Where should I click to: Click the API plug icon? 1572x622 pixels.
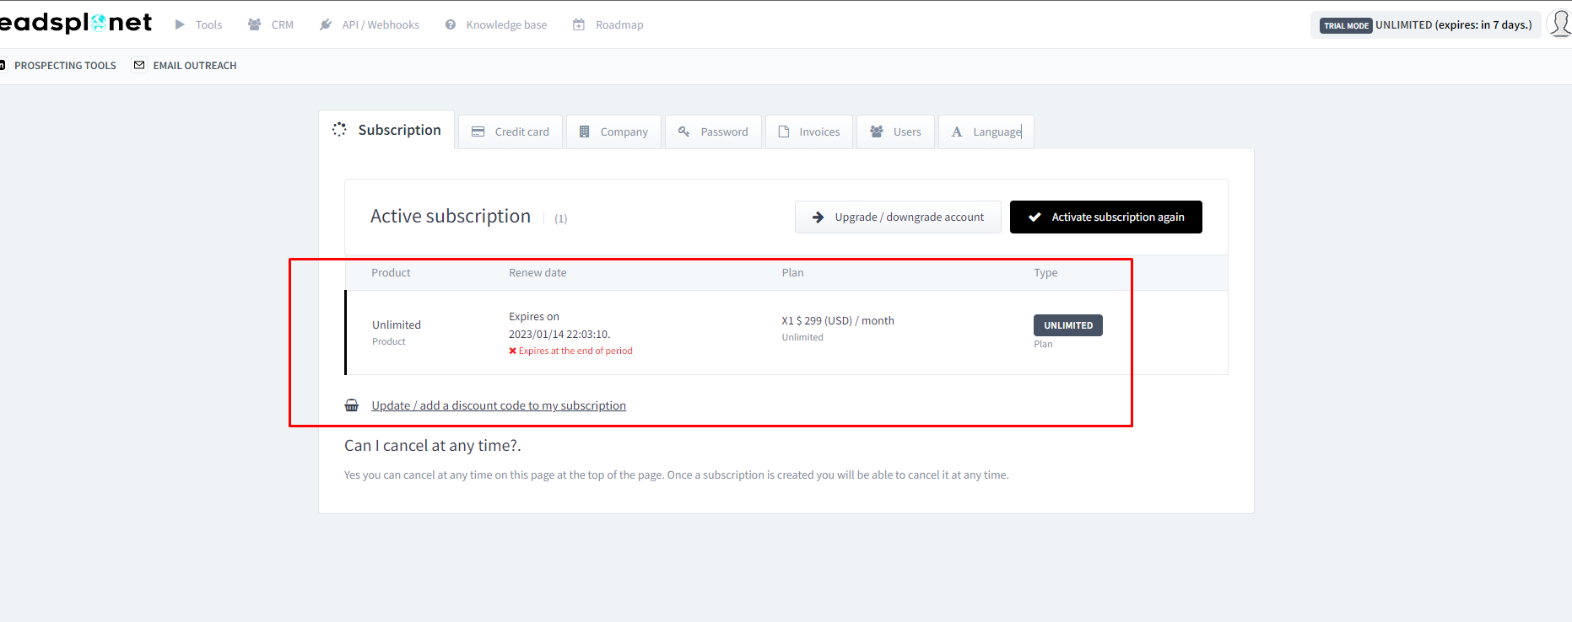[x=326, y=24]
